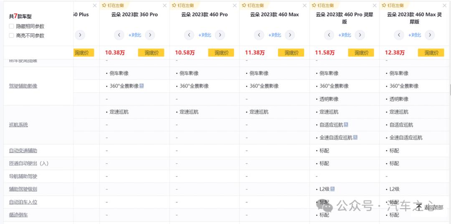Move 360 Pro column left with arrow
451x224 pixels.
pyautogui.click(x=119, y=35)
